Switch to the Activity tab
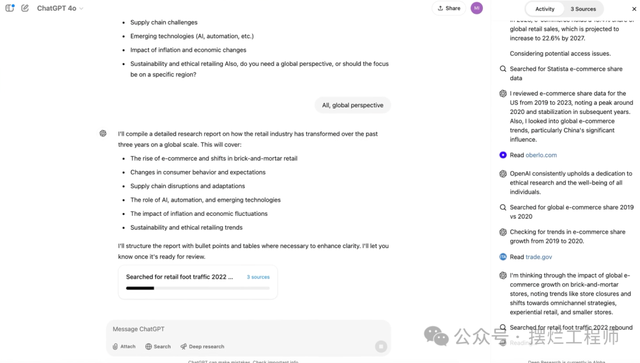 pyautogui.click(x=544, y=9)
